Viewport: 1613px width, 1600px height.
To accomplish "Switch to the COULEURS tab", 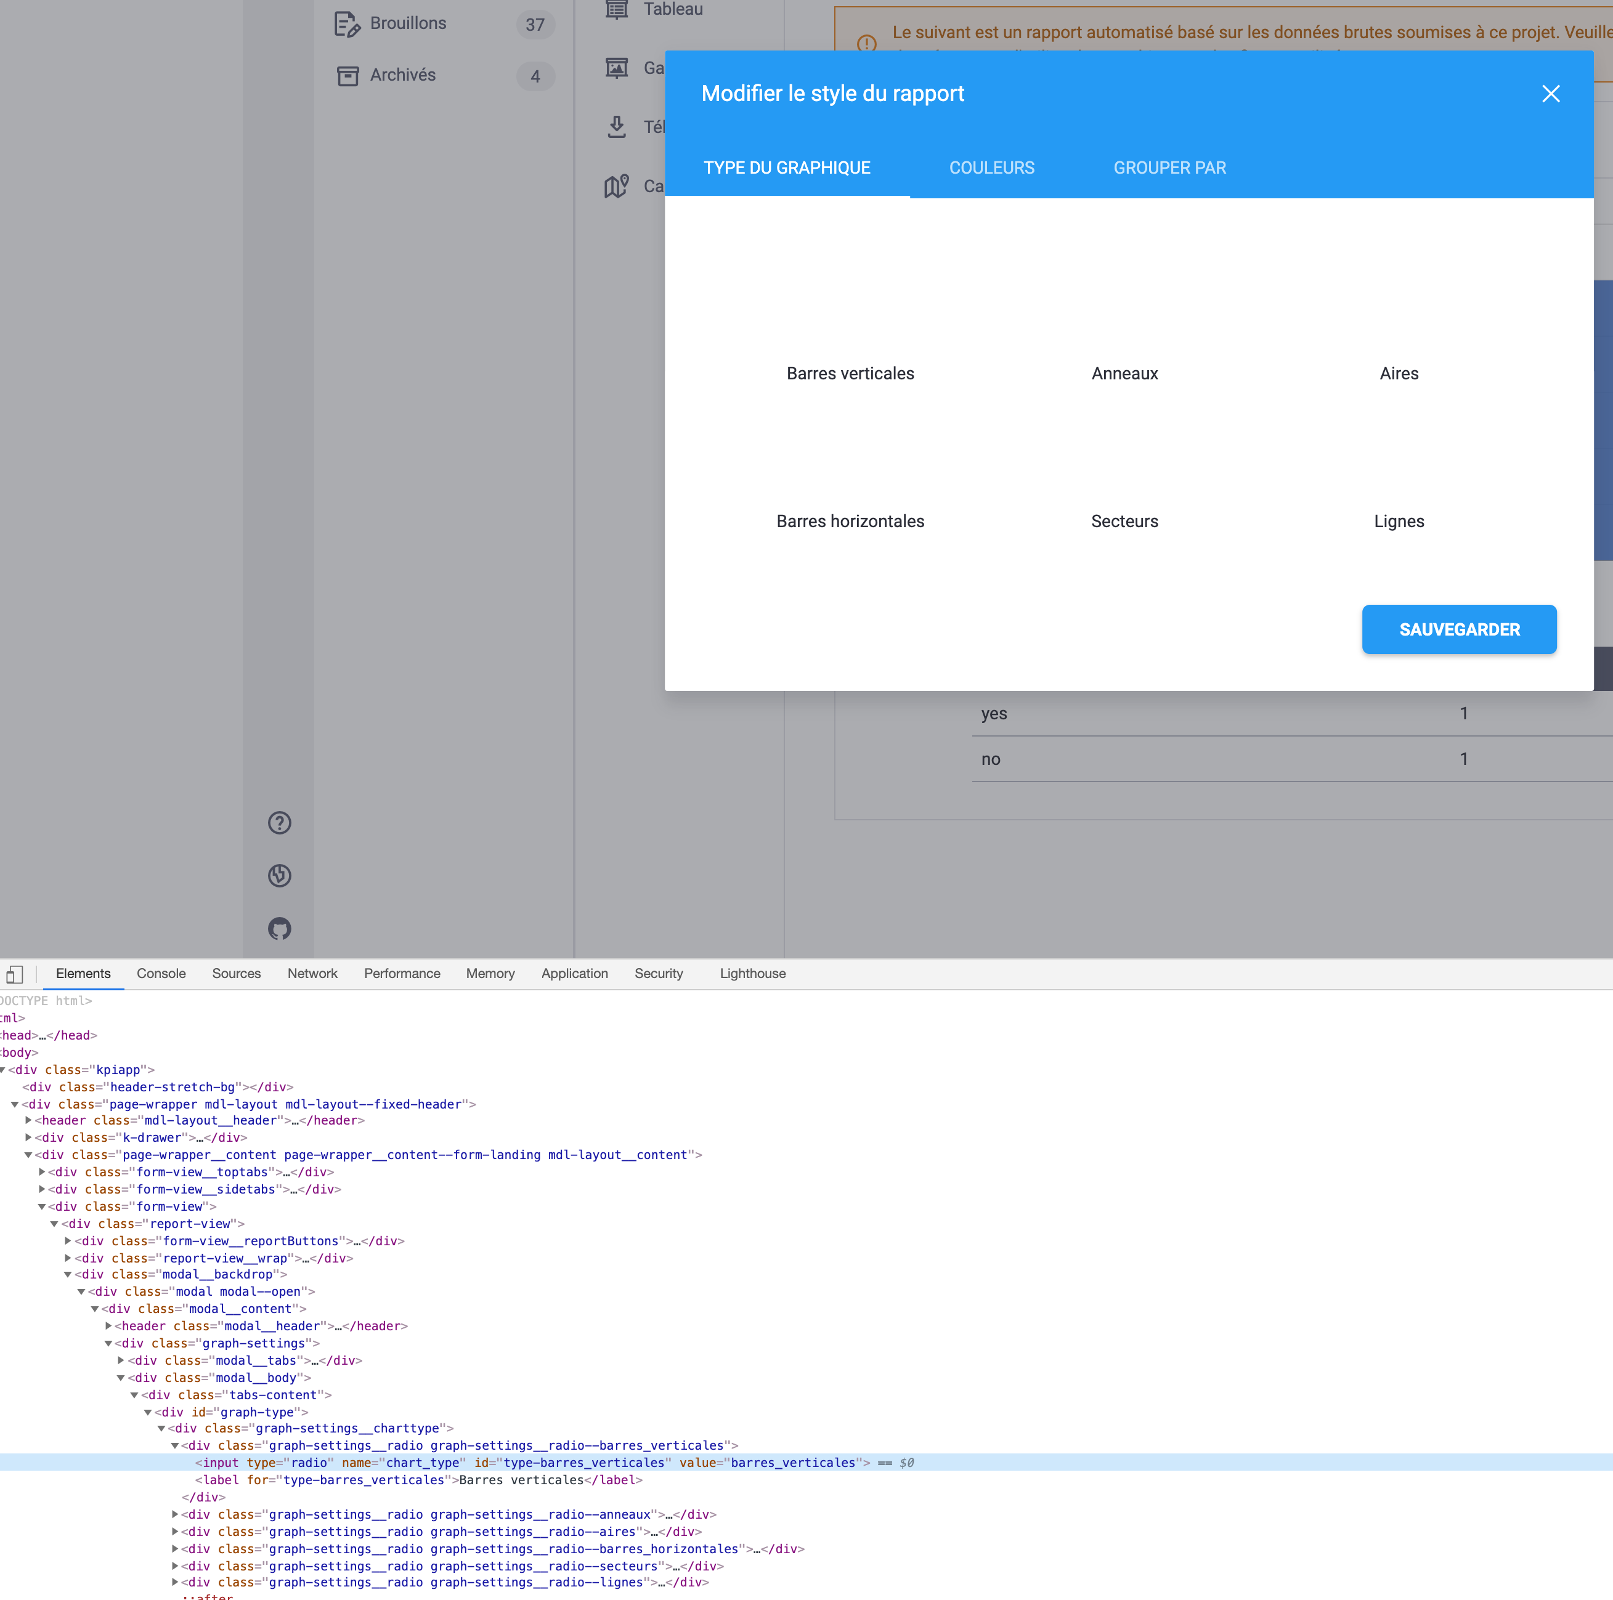I will (x=992, y=167).
